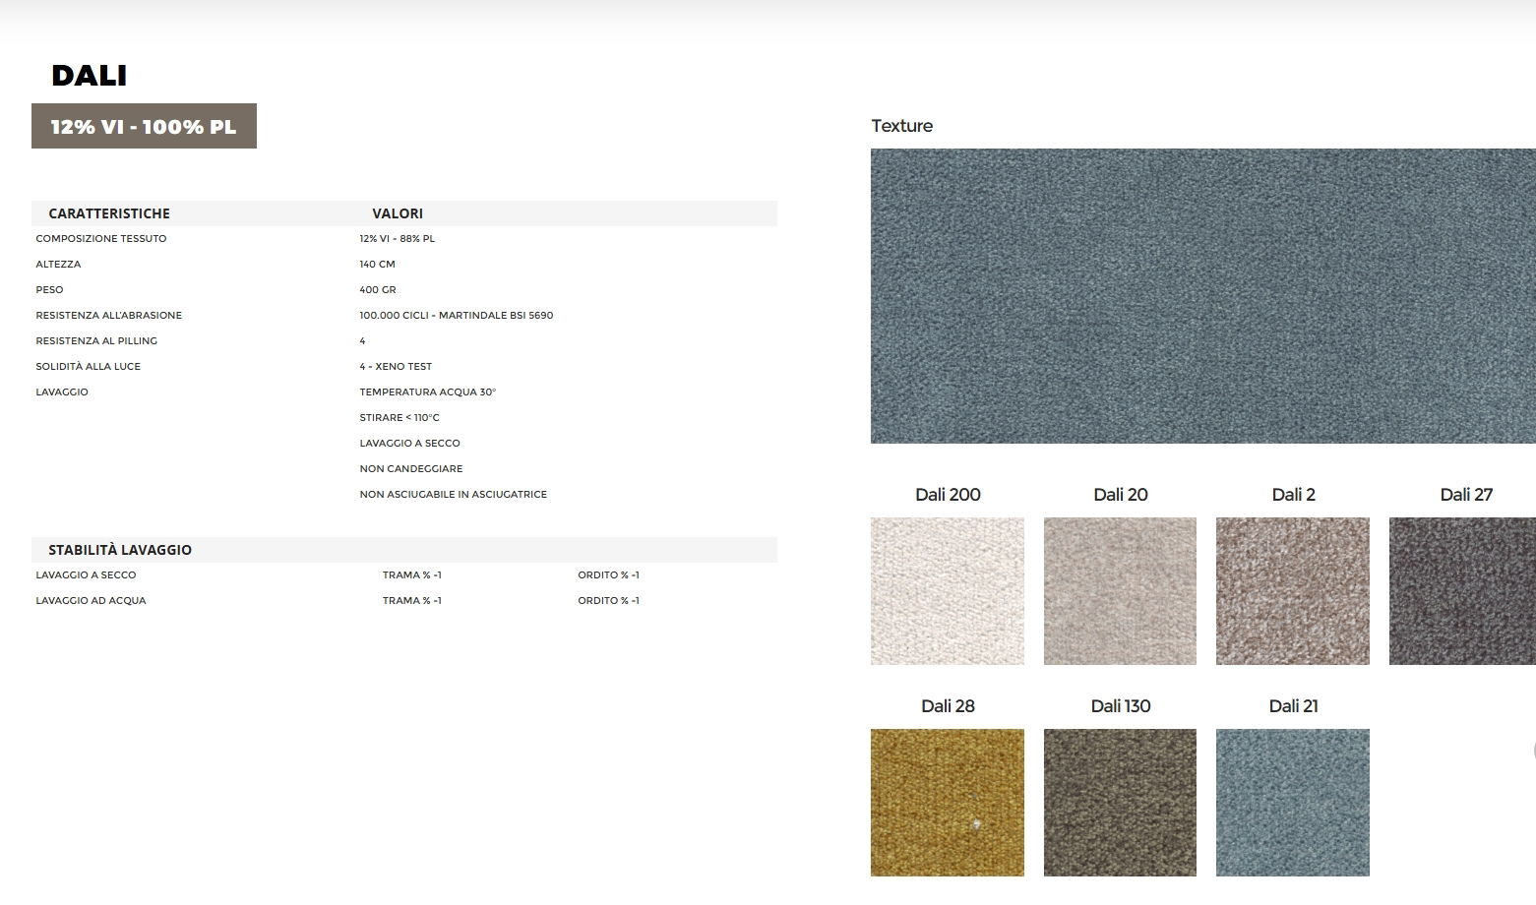1536x905 pixels.
Task: Click the COMPOSIZIONE TESSUTO row label
Action: click(101, 239)
